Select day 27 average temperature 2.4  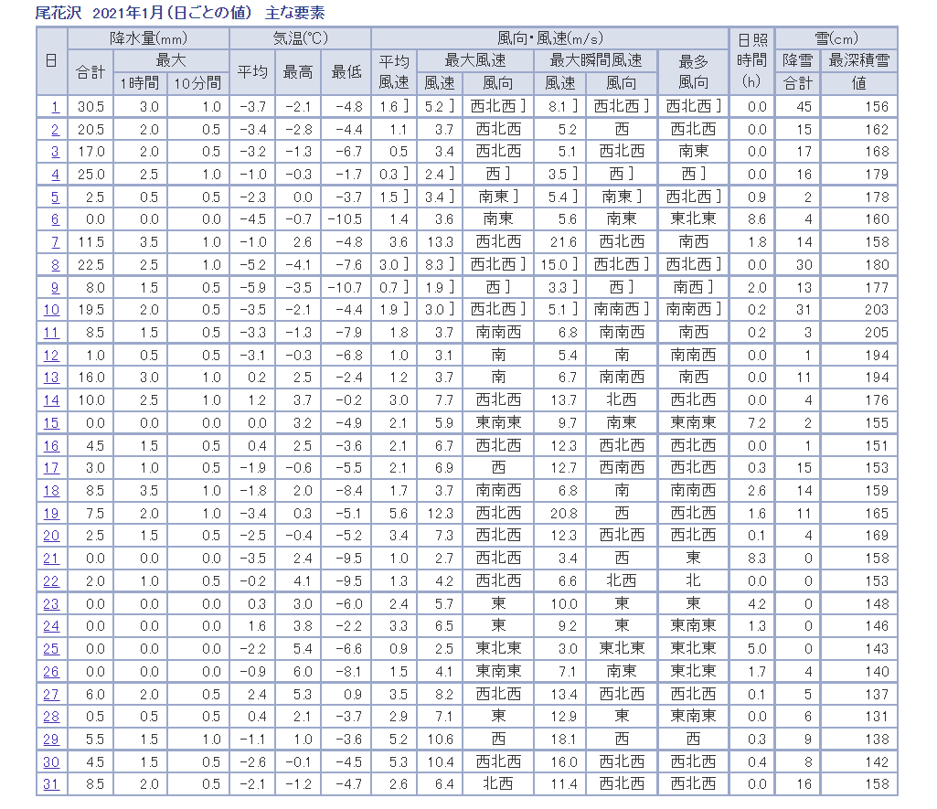pos(257,695)
